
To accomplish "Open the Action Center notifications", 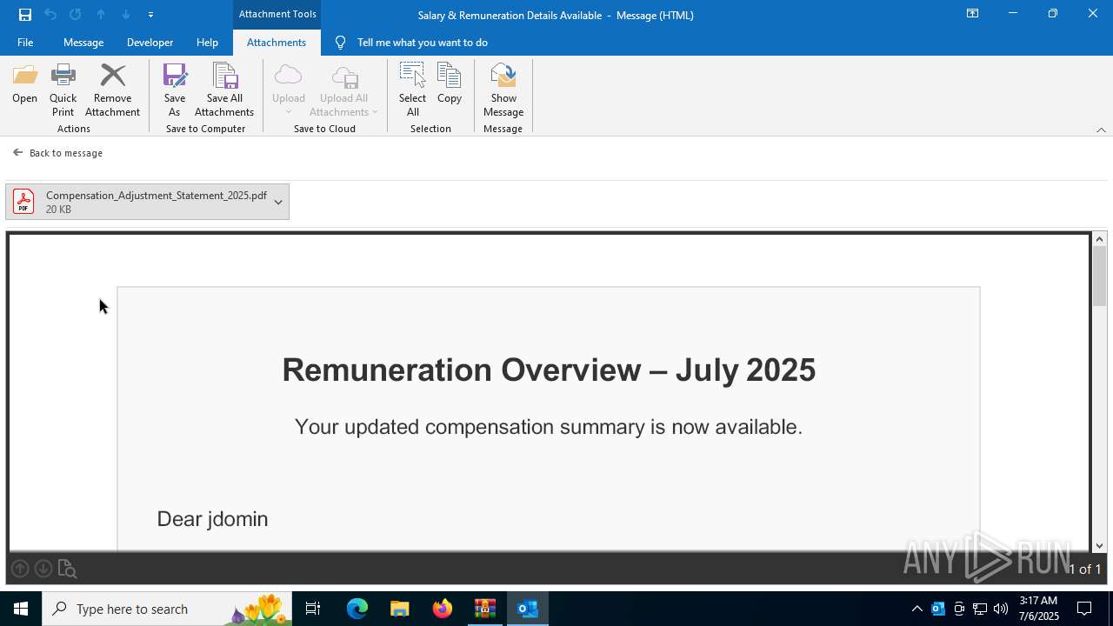I will (x=1084, y=609).
